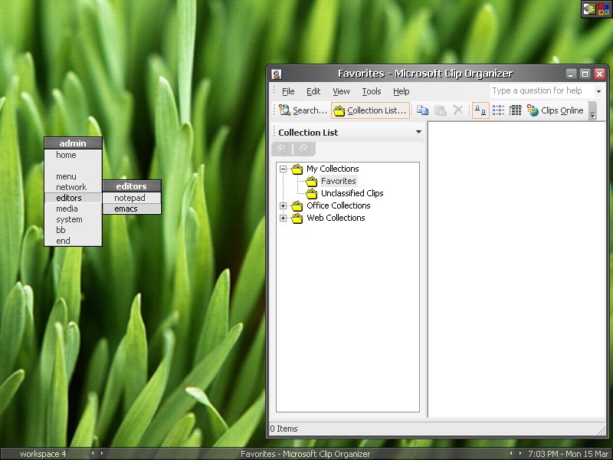
Task: Click the Favorites folder icon
Action: click(312, 181)
